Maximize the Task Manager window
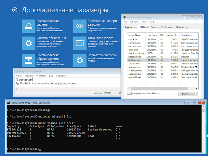The image size is (208, 156). click(192, 17)
